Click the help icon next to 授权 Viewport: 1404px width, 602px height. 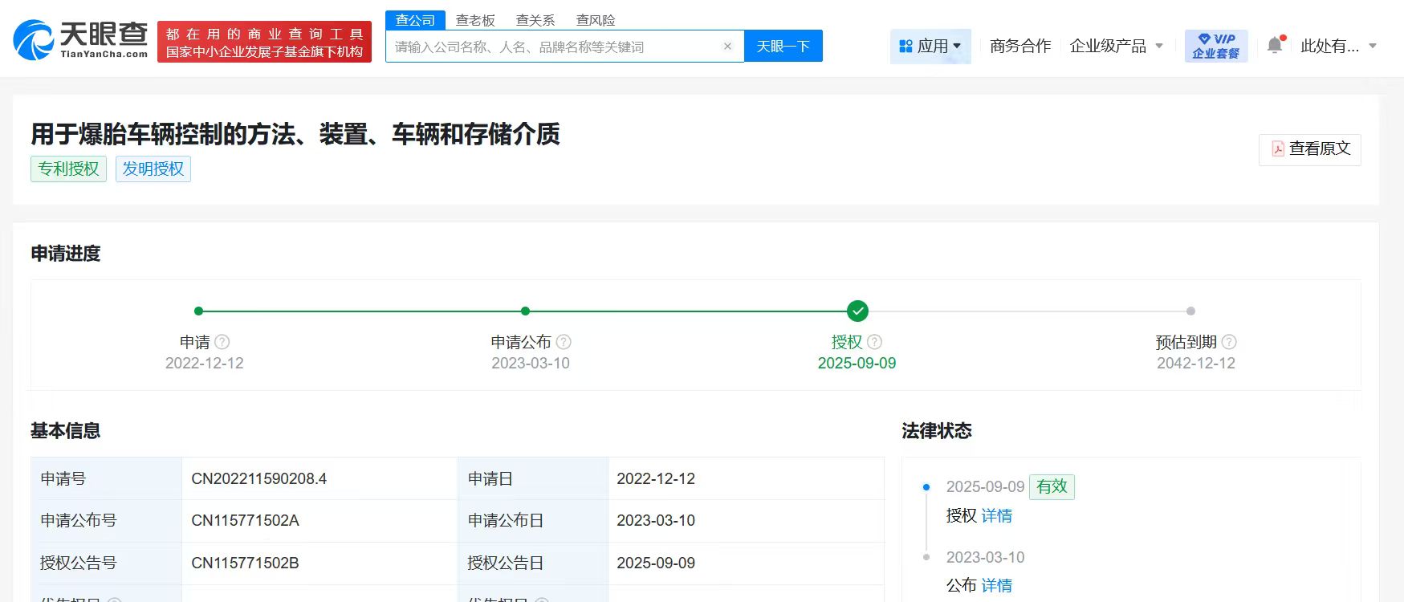875,342
